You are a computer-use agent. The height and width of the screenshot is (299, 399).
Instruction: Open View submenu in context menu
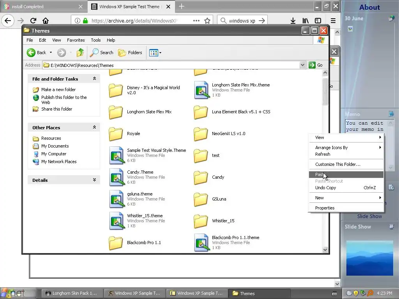point(346,137)
